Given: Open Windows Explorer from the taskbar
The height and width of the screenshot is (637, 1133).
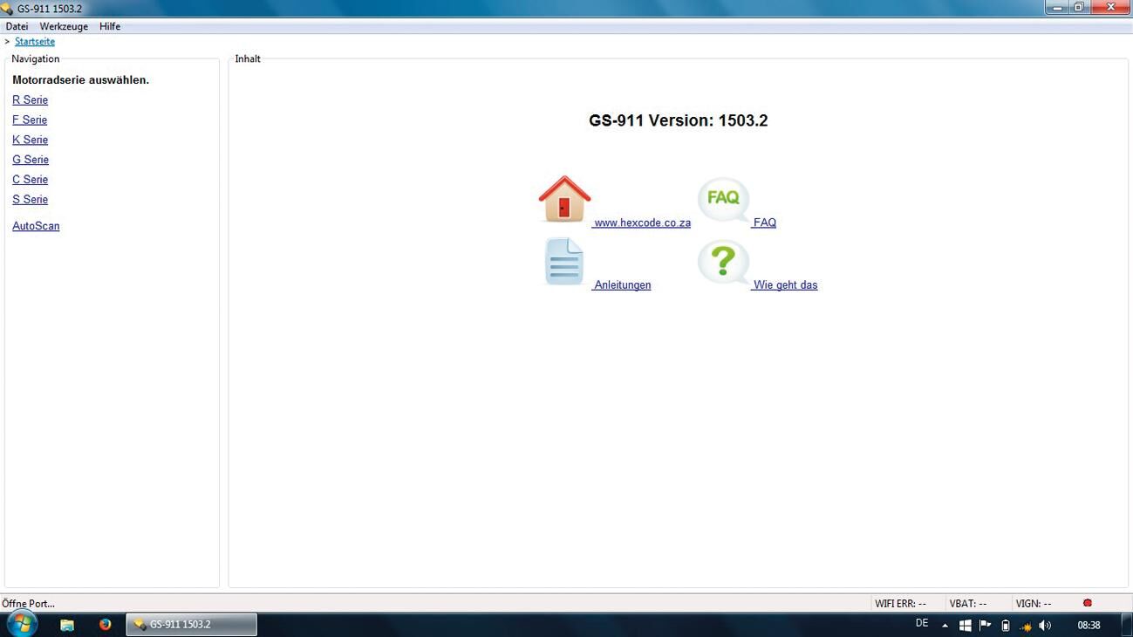Looking at the screenshot, I should (x=67, y=625).
